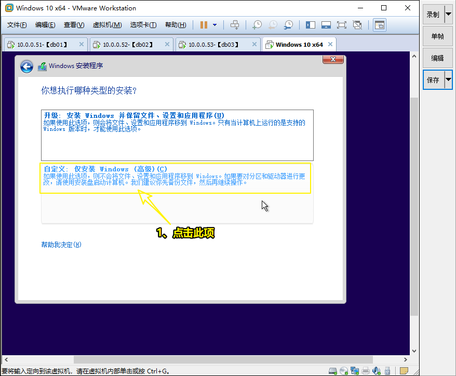456x376 pixels.
Task: Expand the 录制 dropdown arrow
Action: [x=448, y=14]
